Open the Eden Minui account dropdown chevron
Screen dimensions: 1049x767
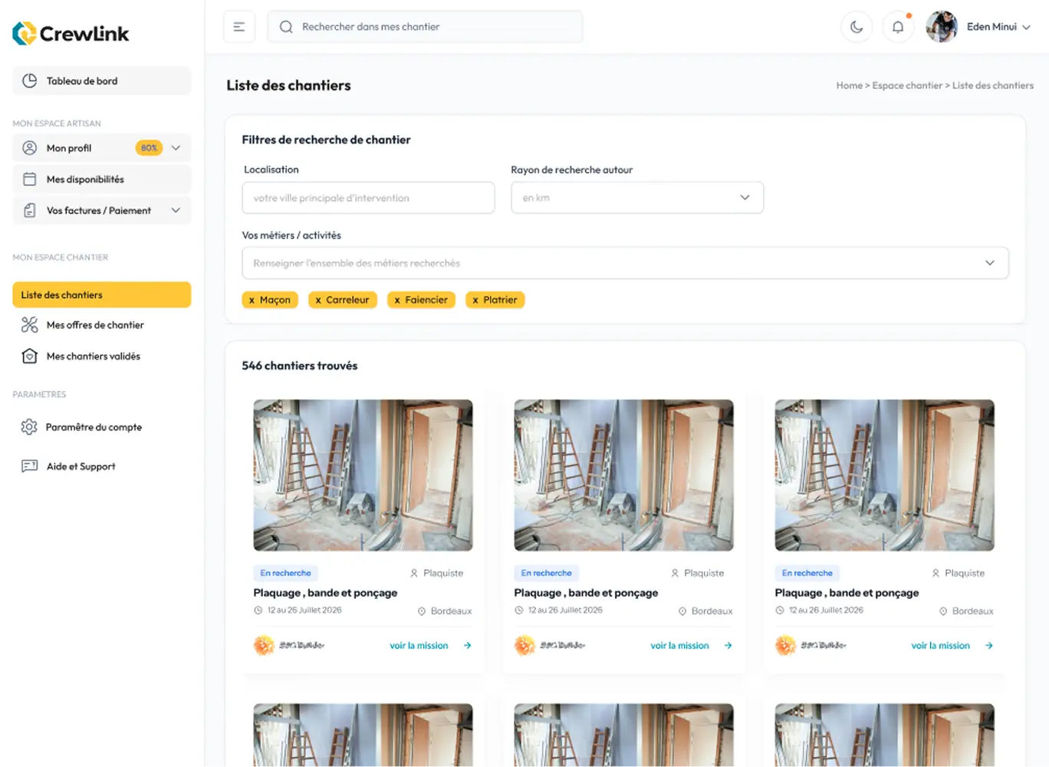(1026, 27)
